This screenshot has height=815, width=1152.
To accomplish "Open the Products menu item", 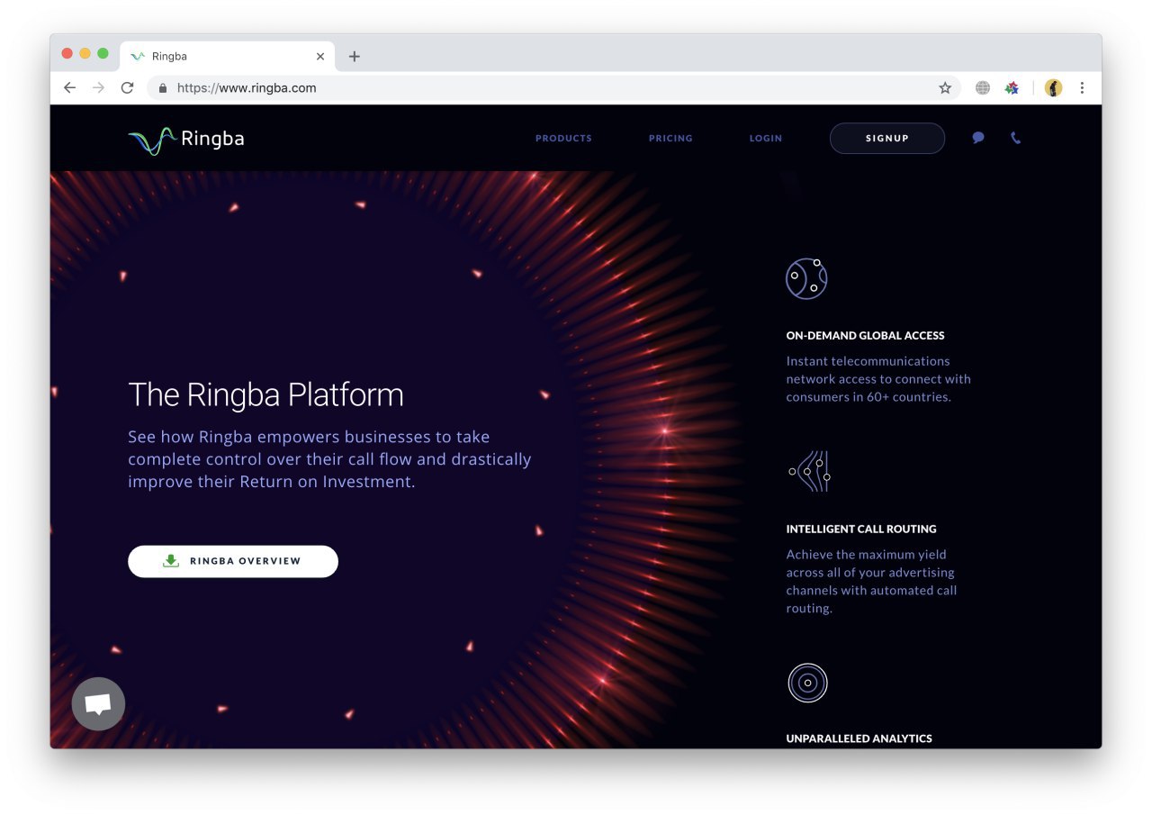I will coord(563,139).
